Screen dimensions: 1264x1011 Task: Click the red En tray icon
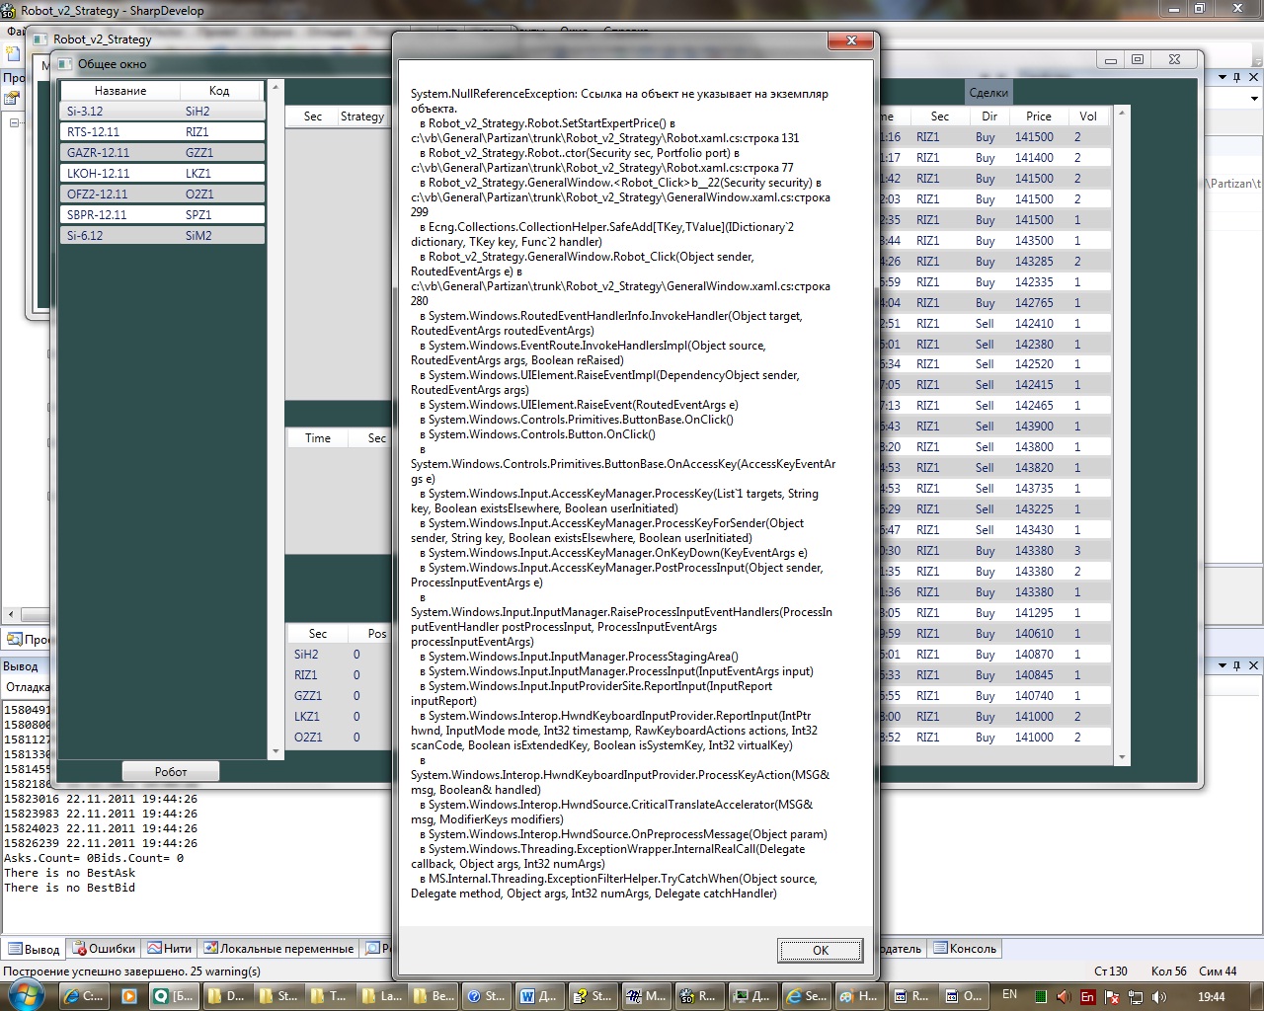[x=1087, y=997]
